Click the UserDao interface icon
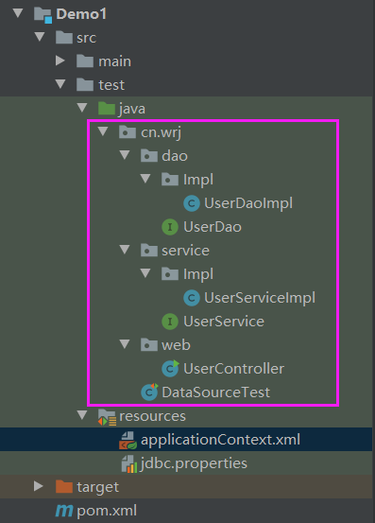375x523 pixels. 170,227
